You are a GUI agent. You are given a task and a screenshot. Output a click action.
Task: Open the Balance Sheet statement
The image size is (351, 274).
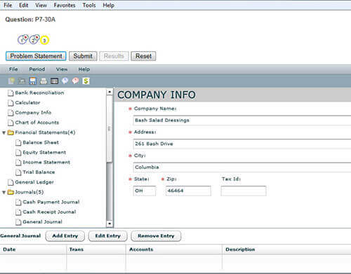[x=37, y=142]
